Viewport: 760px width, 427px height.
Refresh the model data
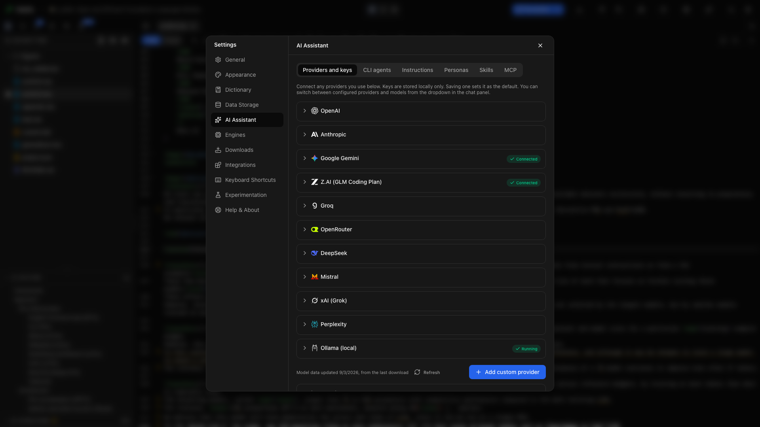(x=427, y=372)
